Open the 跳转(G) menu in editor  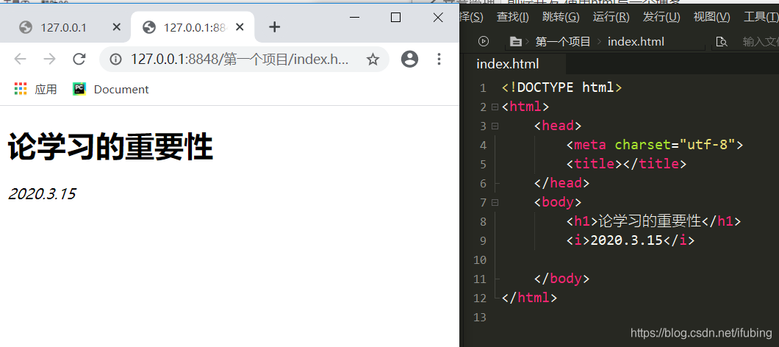561,18
